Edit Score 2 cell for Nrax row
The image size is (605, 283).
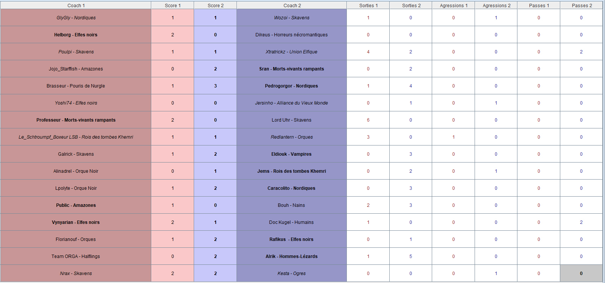215,274
